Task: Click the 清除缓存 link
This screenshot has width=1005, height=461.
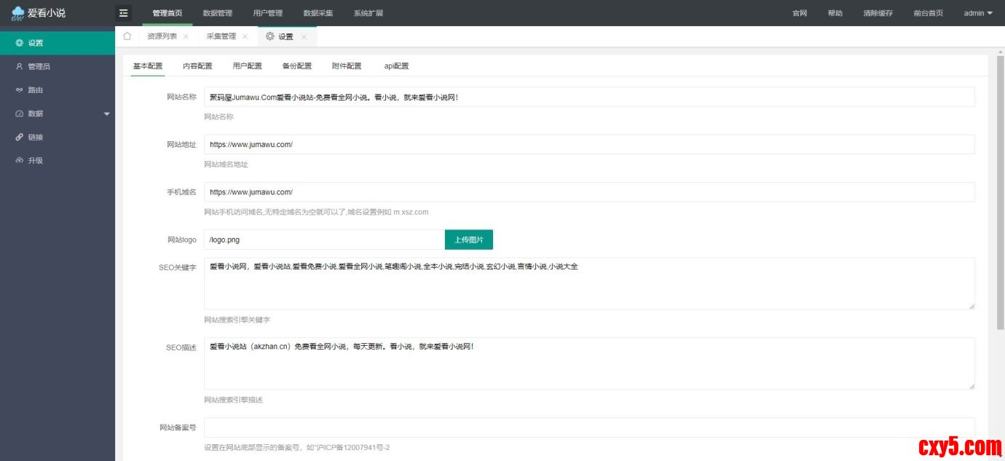Action: coord(878,13)
